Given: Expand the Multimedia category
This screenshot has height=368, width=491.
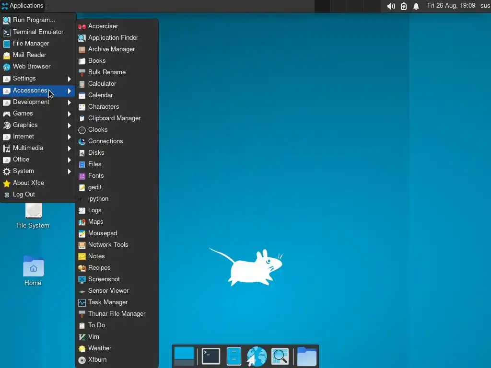Looking at the screenshot, I should pos(37,148).
